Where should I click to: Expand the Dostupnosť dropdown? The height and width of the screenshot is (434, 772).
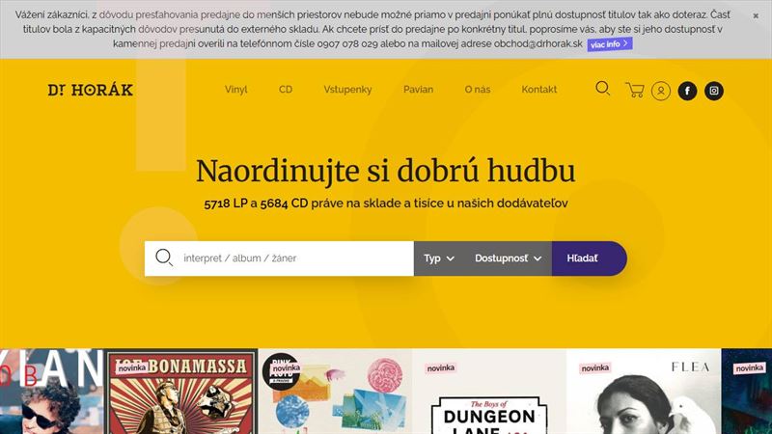pyautogui.click(x=509, y=258)
